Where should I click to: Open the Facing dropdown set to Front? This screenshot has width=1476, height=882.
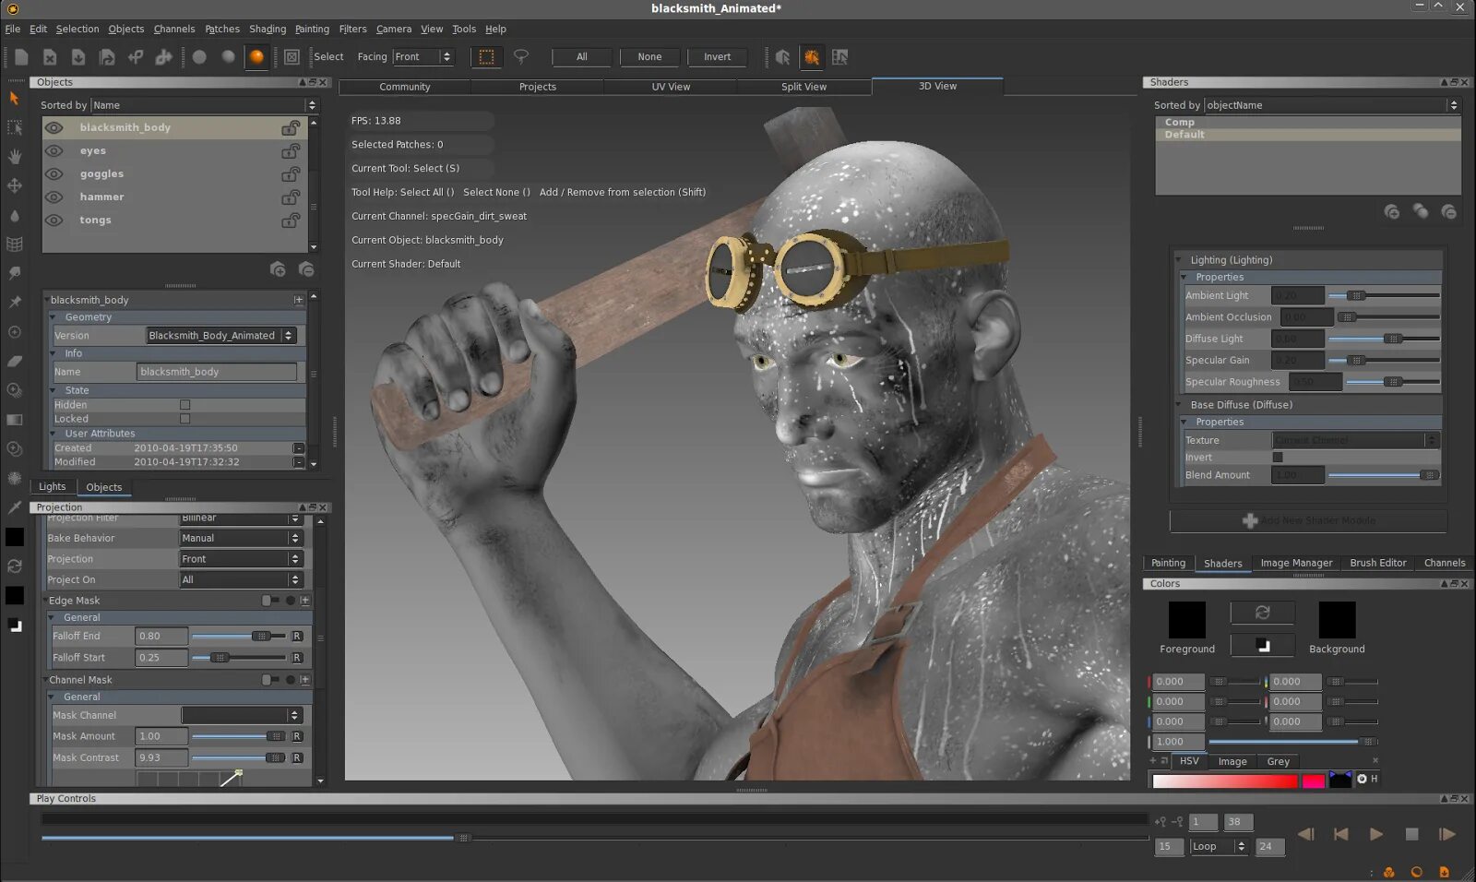pyautogui.click(x=423, y=57)
